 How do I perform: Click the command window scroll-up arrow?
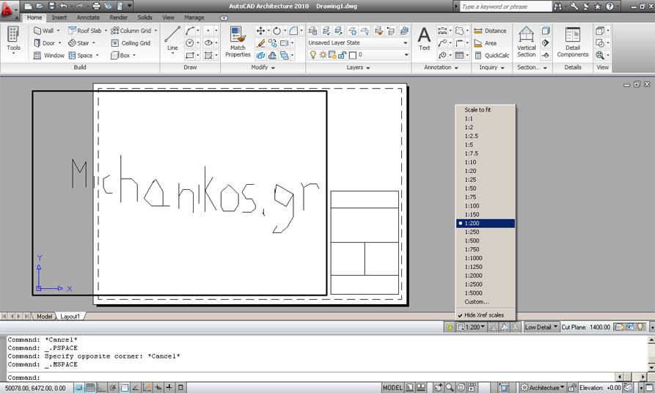(x=651, y=340)
